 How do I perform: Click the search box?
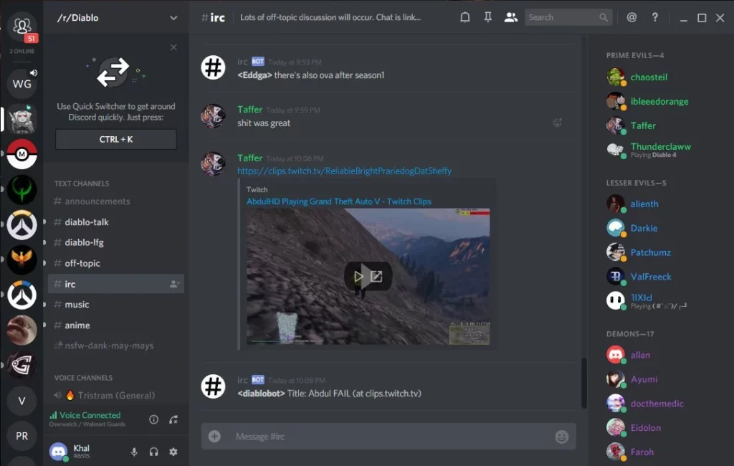tap(568, 17)
